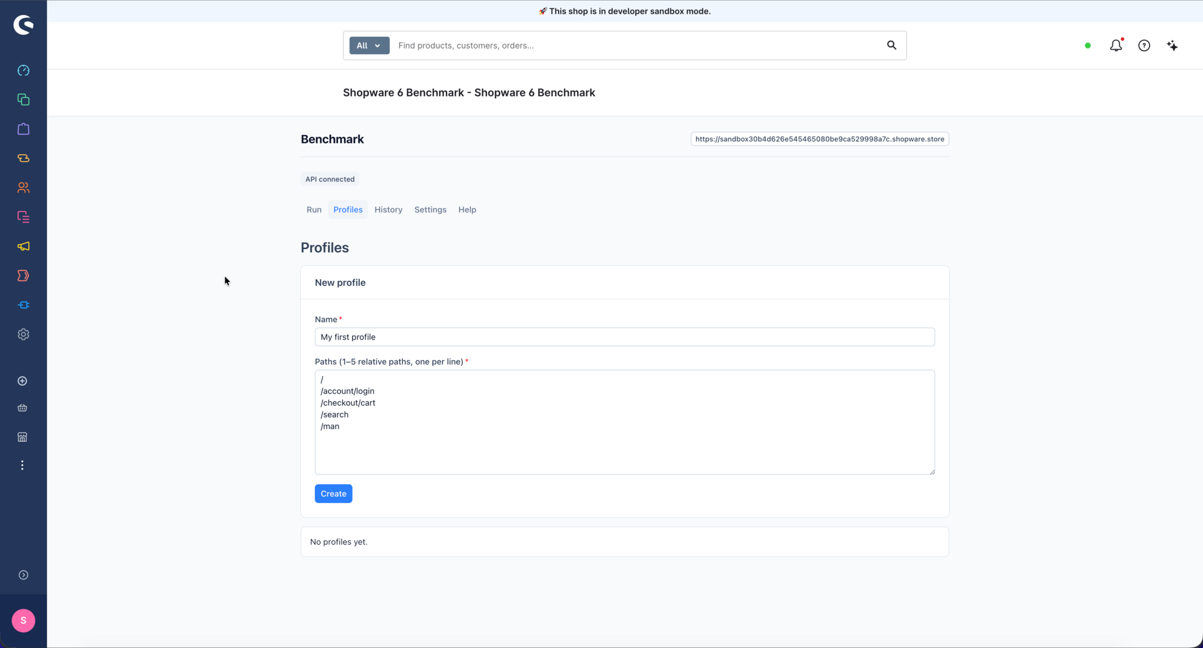Click the Name field containing My first profile
The width and height of the screenshot is (1203, 648).
pos(625,337)
